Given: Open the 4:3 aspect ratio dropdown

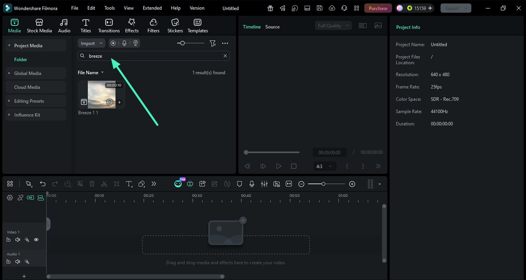Looking at the screenshot, I should click(x=325, y=166).
